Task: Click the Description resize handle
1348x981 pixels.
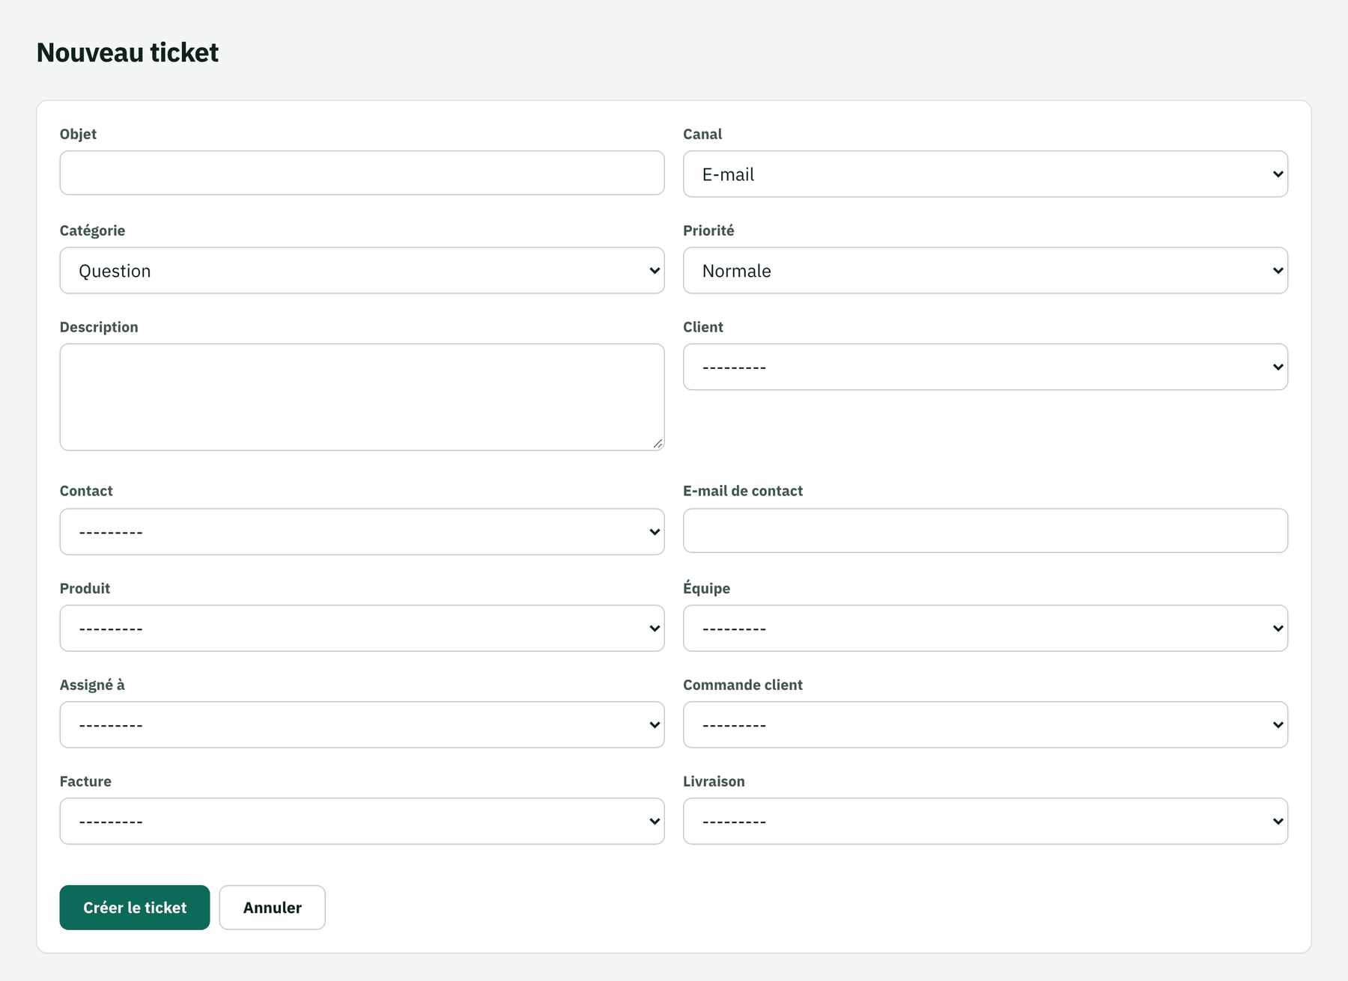Action: [x=658, y=444]
